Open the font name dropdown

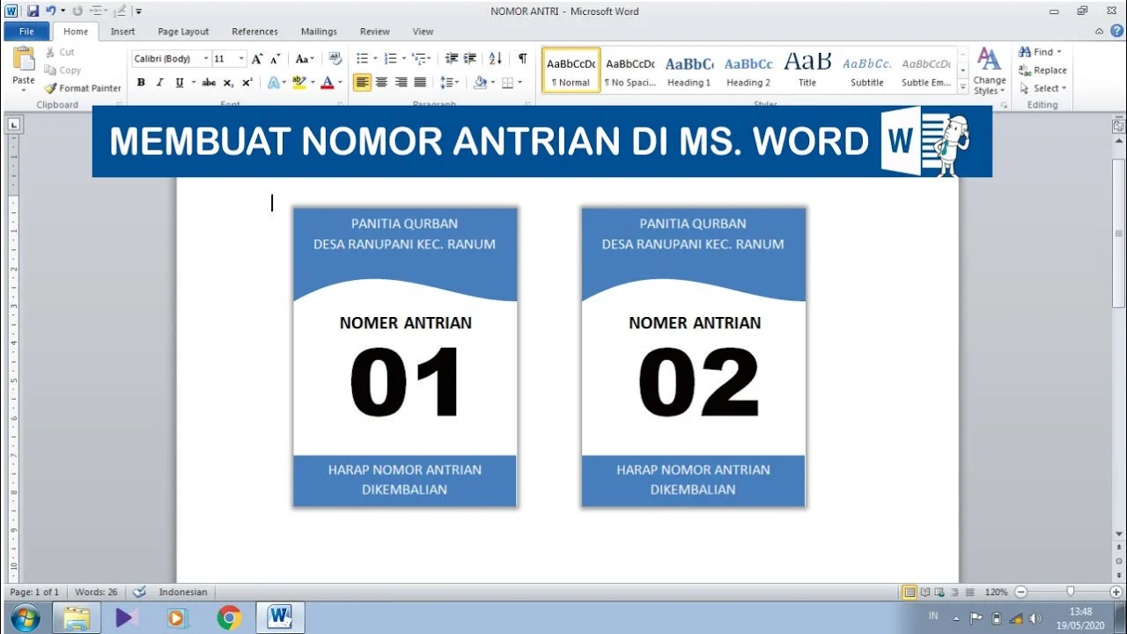pyautogui.click(x=205, y=59)
